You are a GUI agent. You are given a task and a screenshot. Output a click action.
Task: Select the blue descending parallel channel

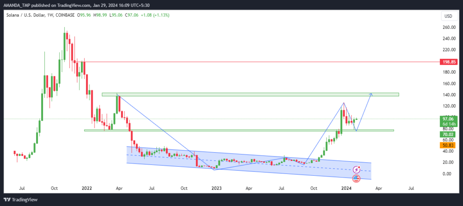249,163
